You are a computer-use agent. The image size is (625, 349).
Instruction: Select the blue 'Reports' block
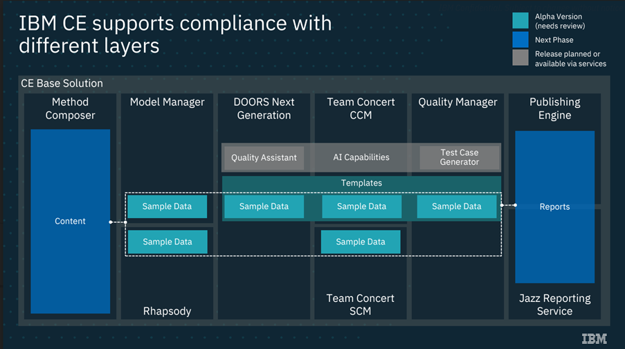554,206
